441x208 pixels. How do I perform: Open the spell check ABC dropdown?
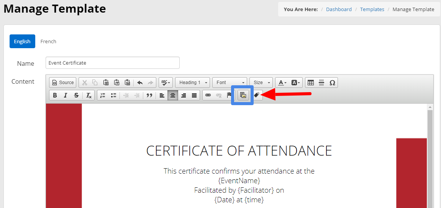pos(166,83)
